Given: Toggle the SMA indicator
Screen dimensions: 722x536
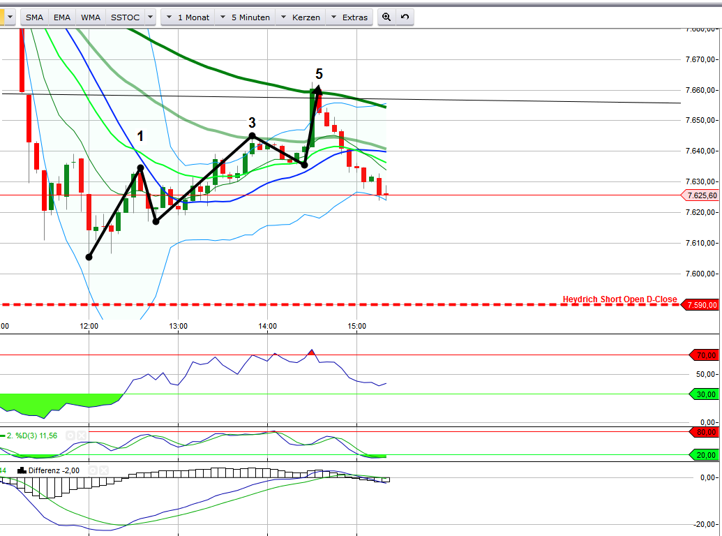Looking at the screenshot, I should tap(34, 17).
